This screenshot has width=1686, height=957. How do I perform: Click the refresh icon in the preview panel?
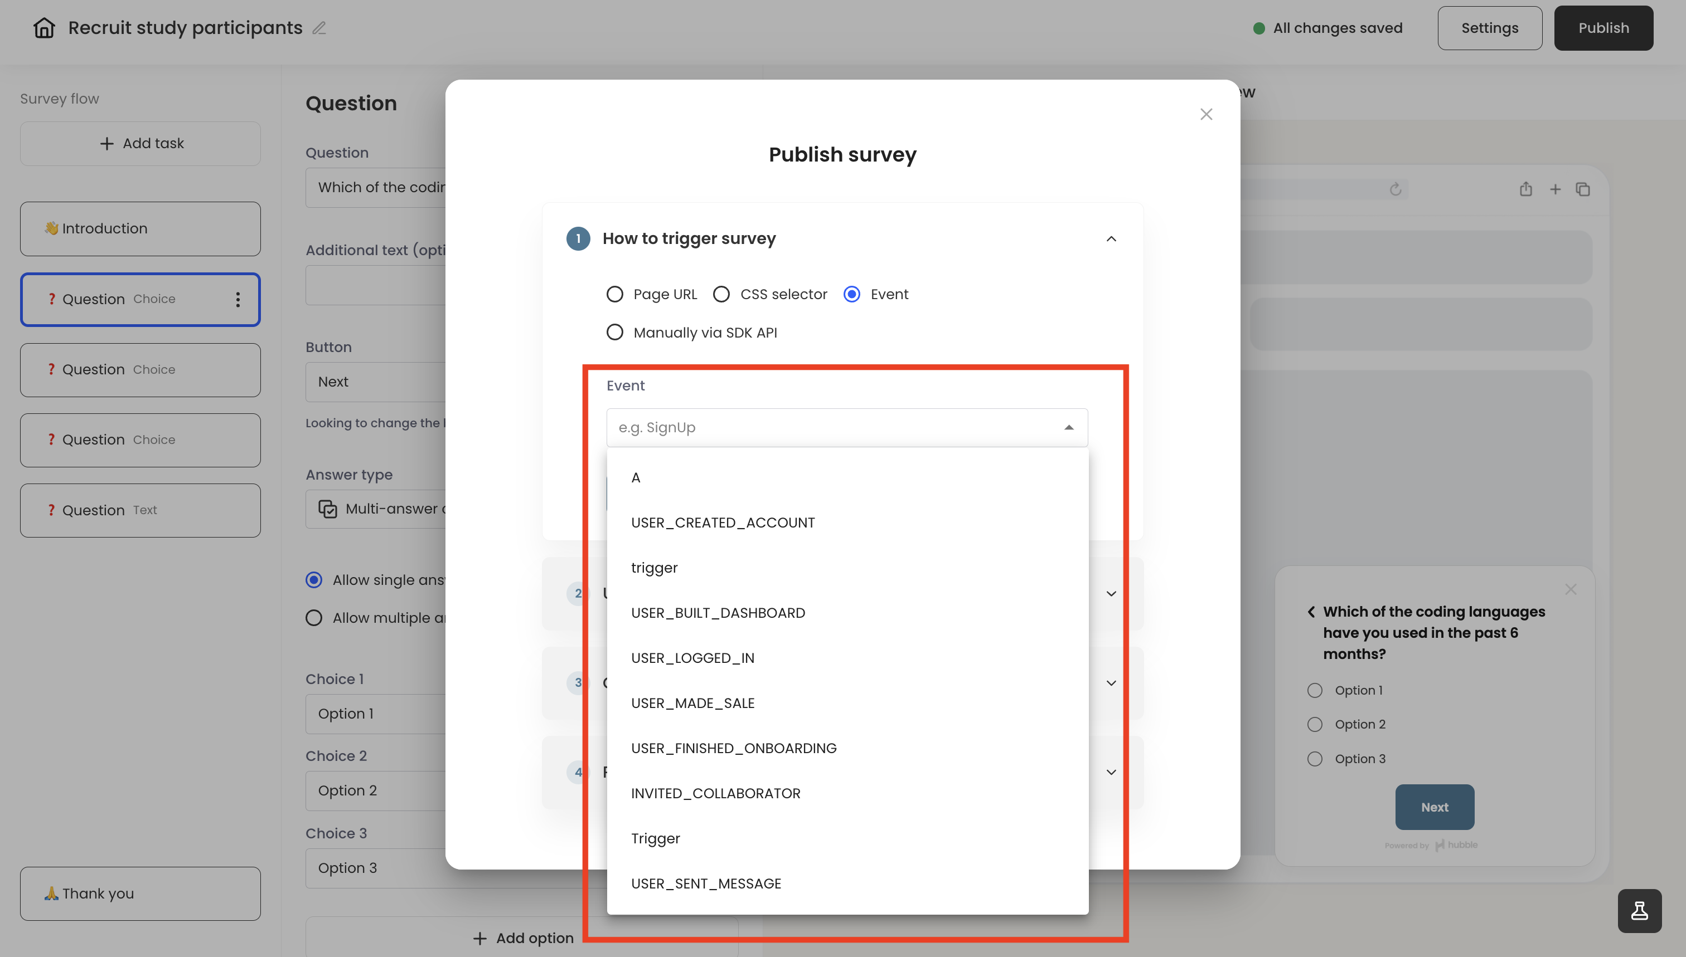[1396, 189]
